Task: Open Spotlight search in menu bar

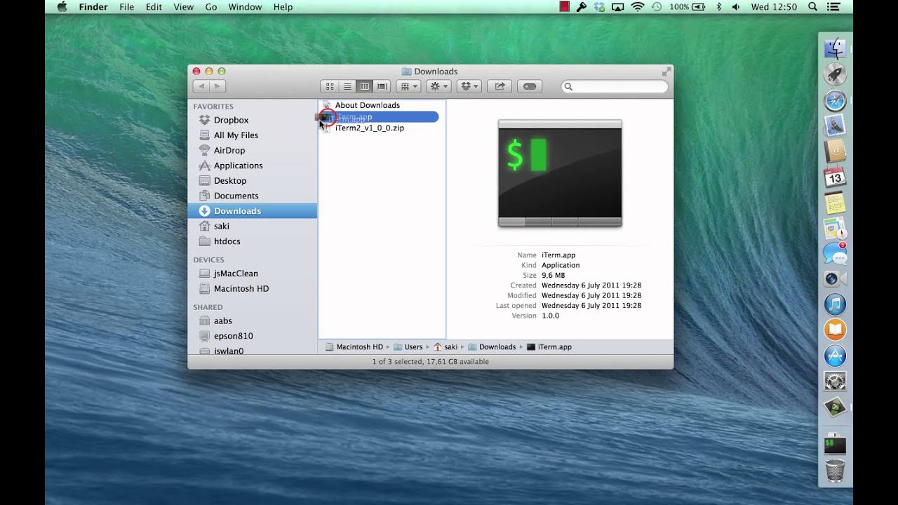Action: click(812, 7)
